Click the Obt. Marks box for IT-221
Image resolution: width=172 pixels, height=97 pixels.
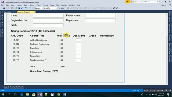tap(78, 40)
